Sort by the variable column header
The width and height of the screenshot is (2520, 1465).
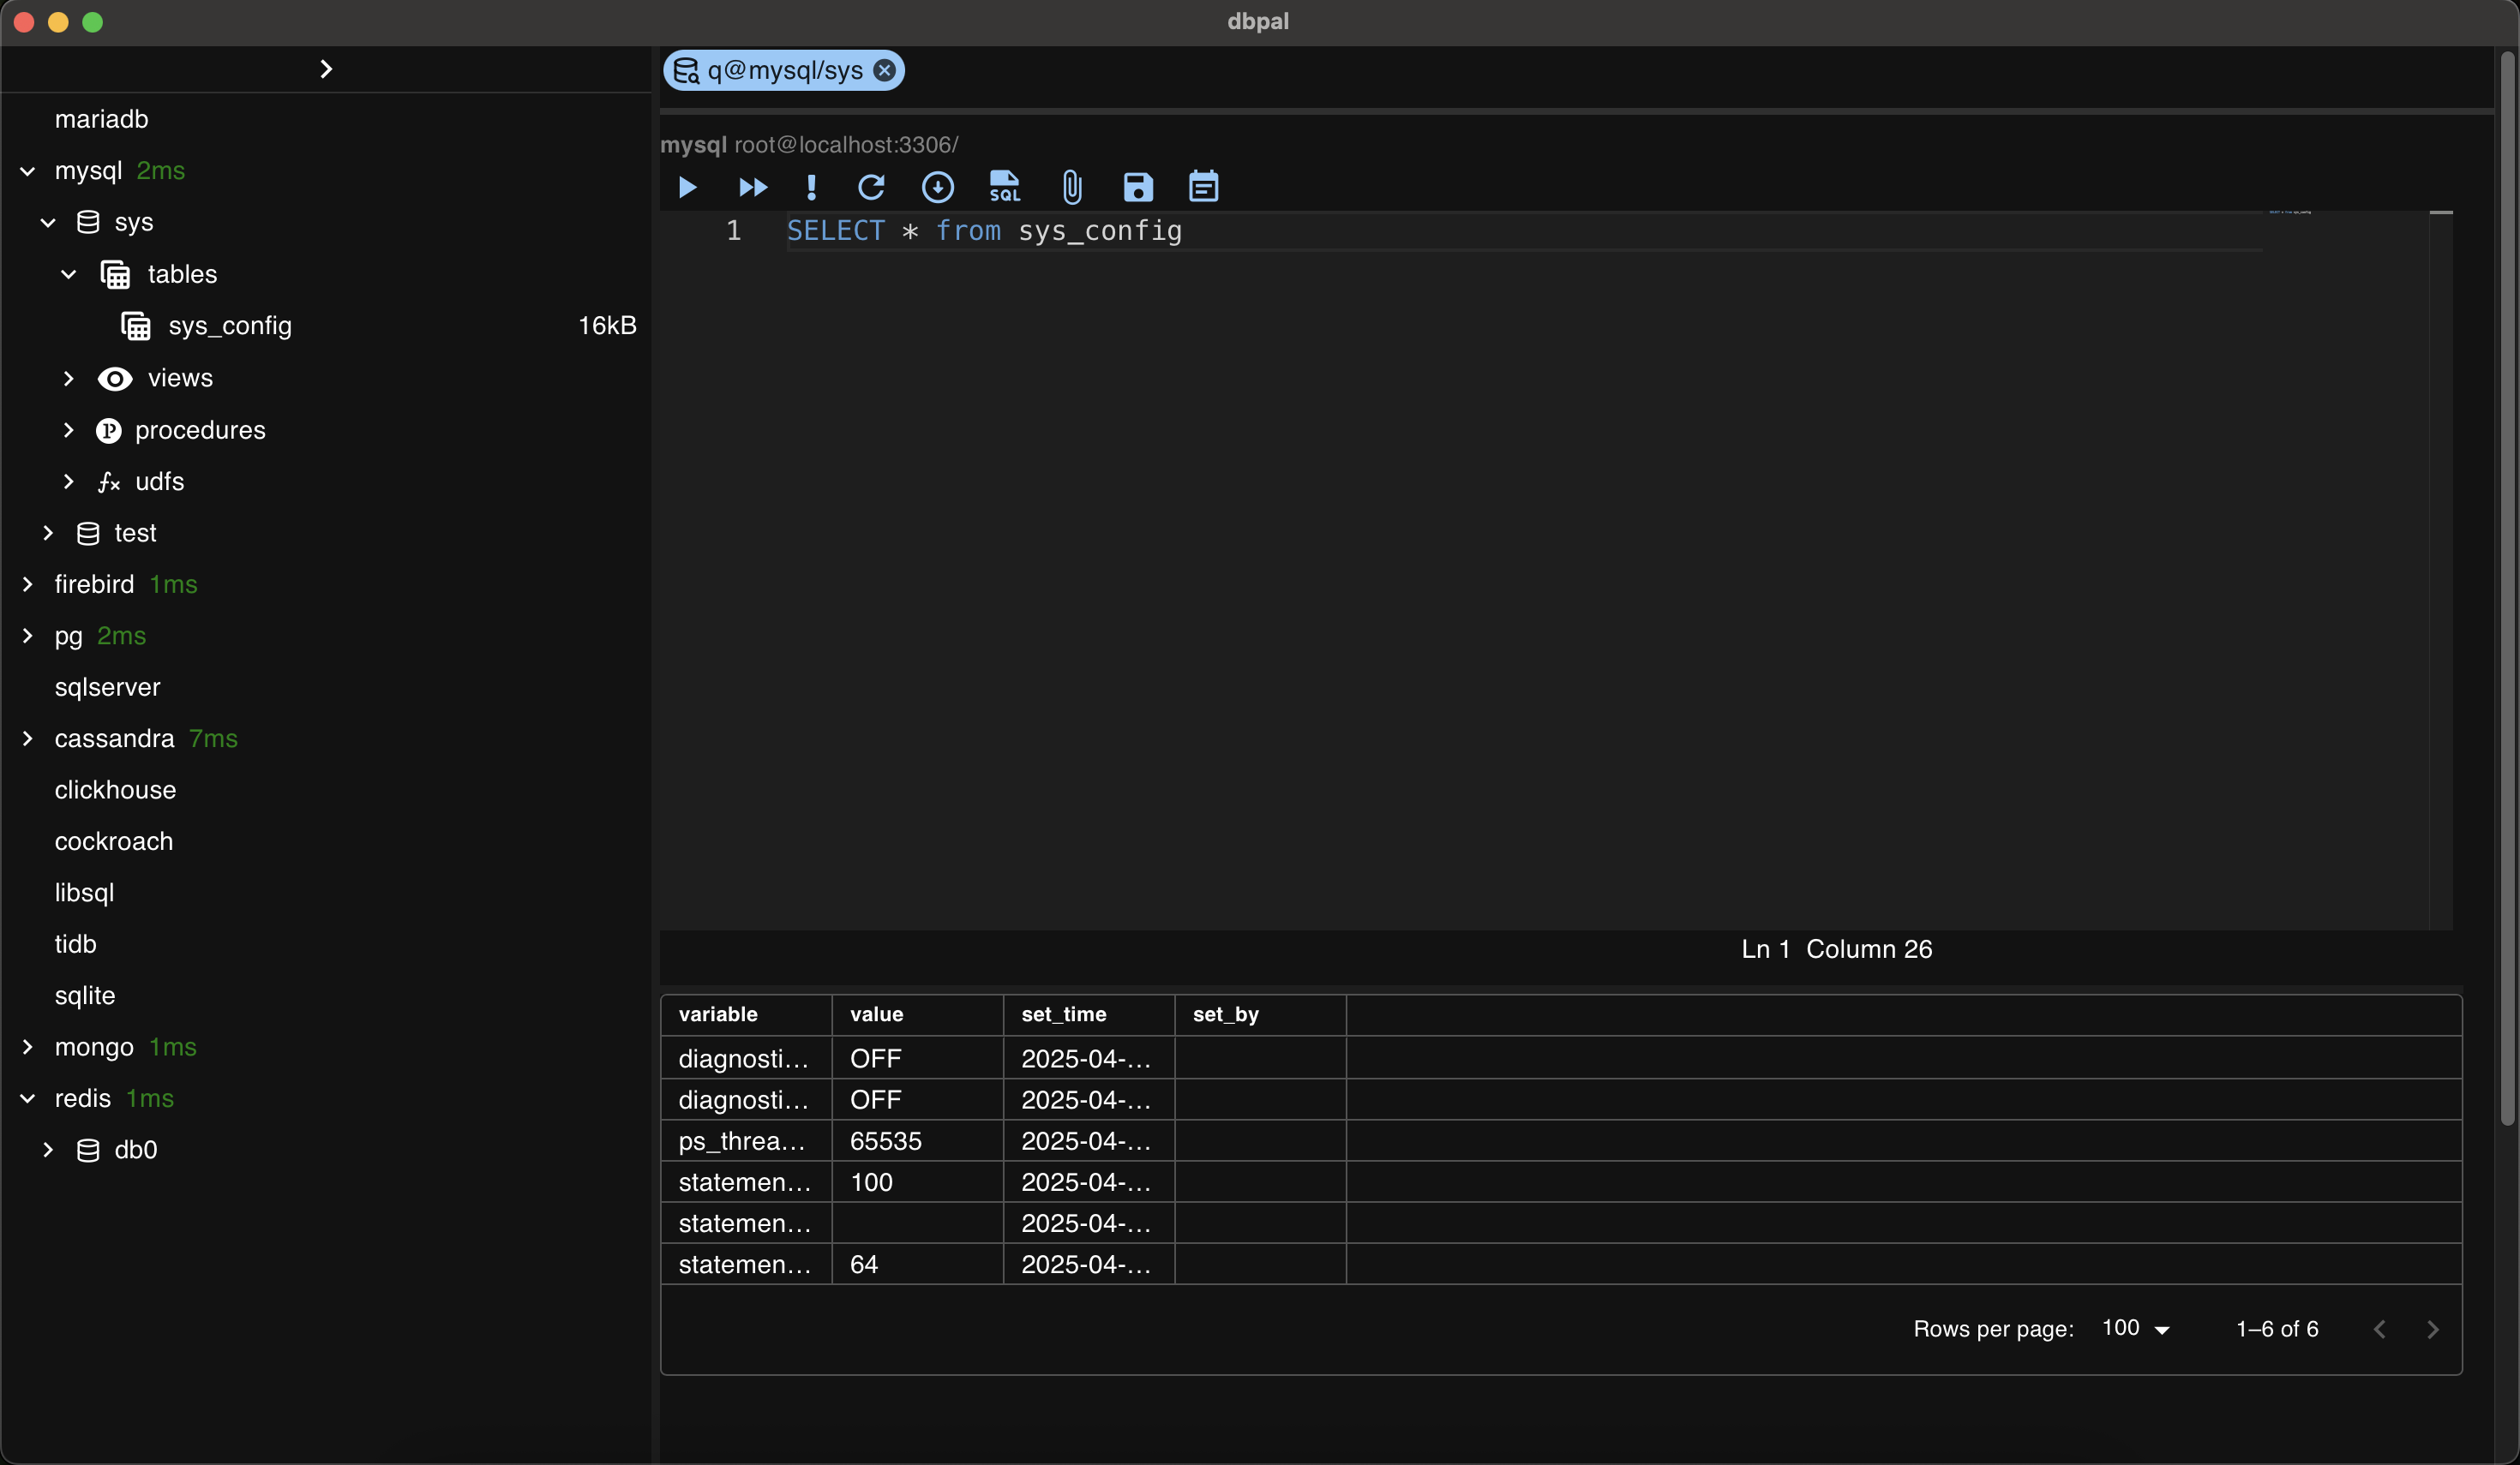point(718,1014)
